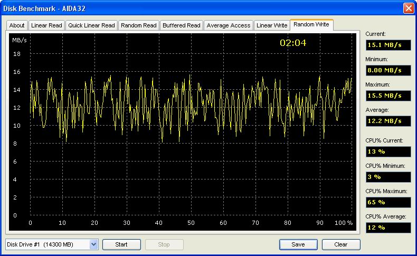Click the 02:04 elapsed time on graph
This screenshot has width=417, height=256.
tap(293, 43)
